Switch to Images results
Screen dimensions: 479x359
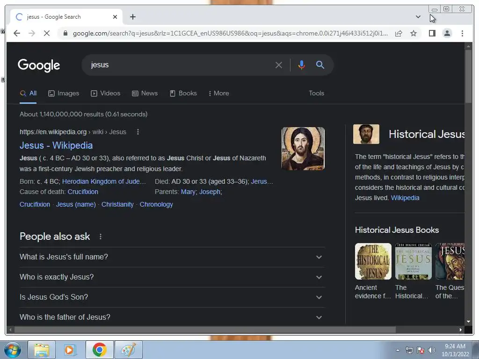point(64,93)
